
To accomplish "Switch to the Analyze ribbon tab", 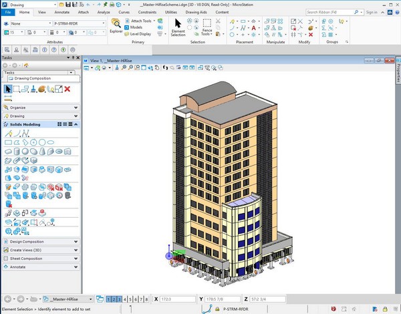I will coord(104,12).
